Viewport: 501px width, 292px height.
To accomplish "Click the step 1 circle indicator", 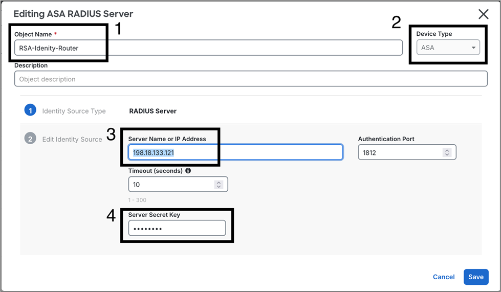I will (x=30, y=110).
